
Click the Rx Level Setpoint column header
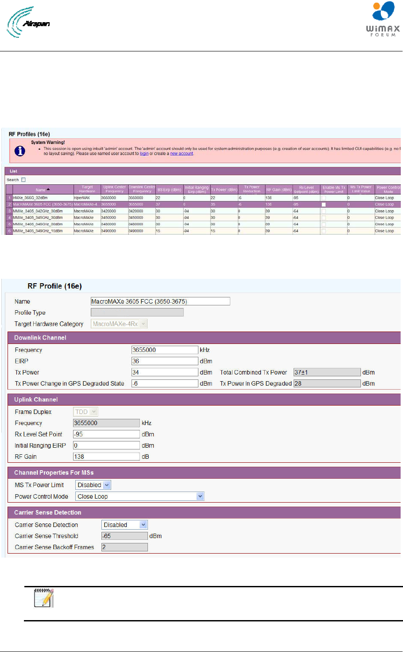(x=306, y=189)
